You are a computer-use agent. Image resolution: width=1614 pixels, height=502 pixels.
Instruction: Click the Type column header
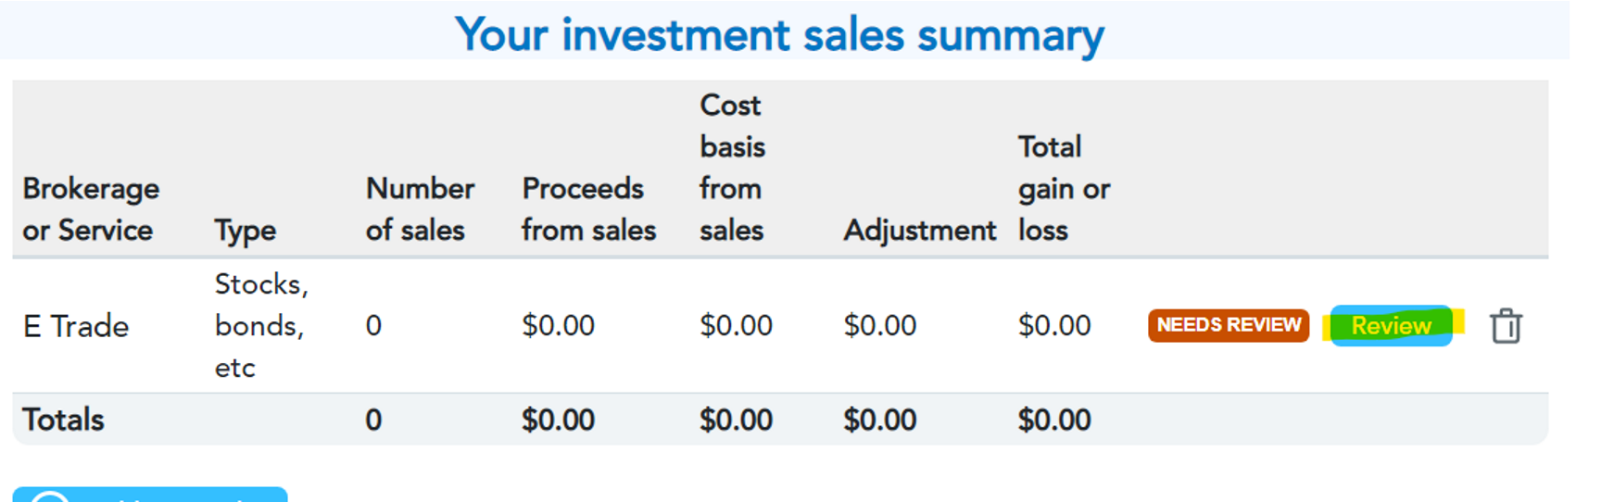coord(246,231)
